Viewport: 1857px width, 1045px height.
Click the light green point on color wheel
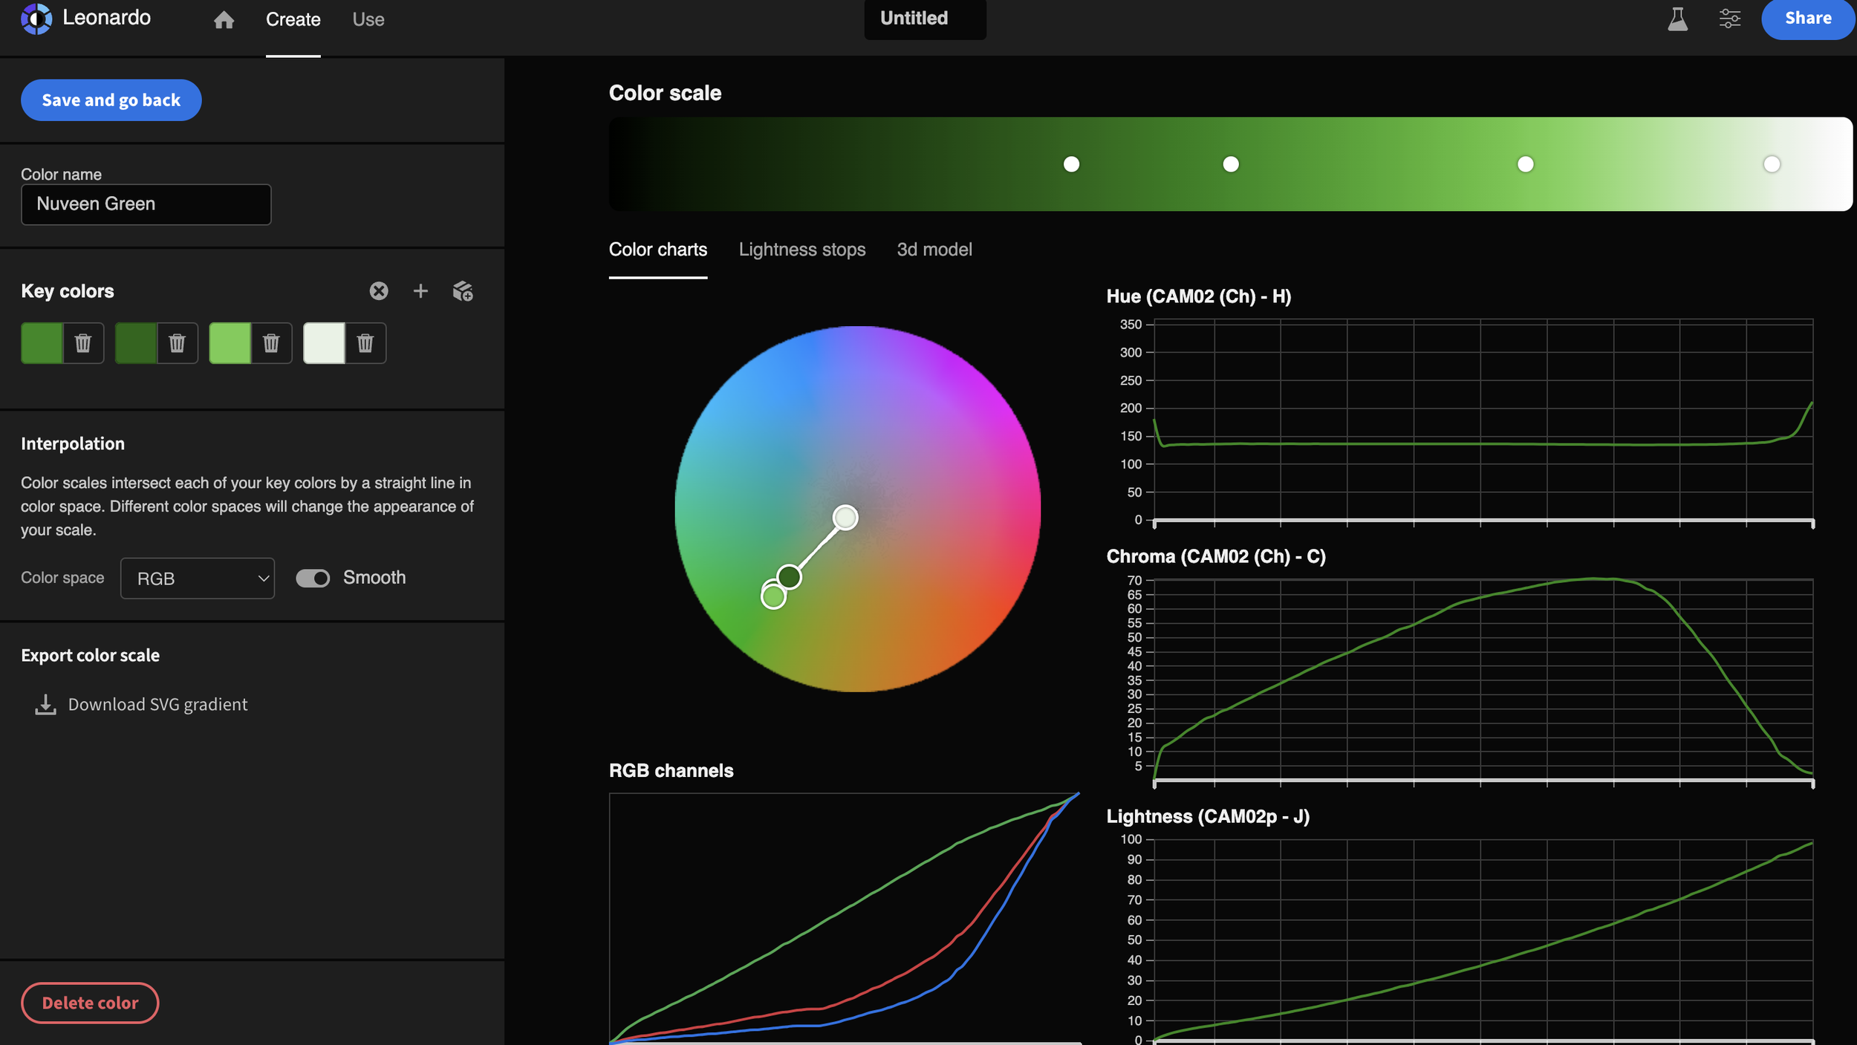coord(773,596)
